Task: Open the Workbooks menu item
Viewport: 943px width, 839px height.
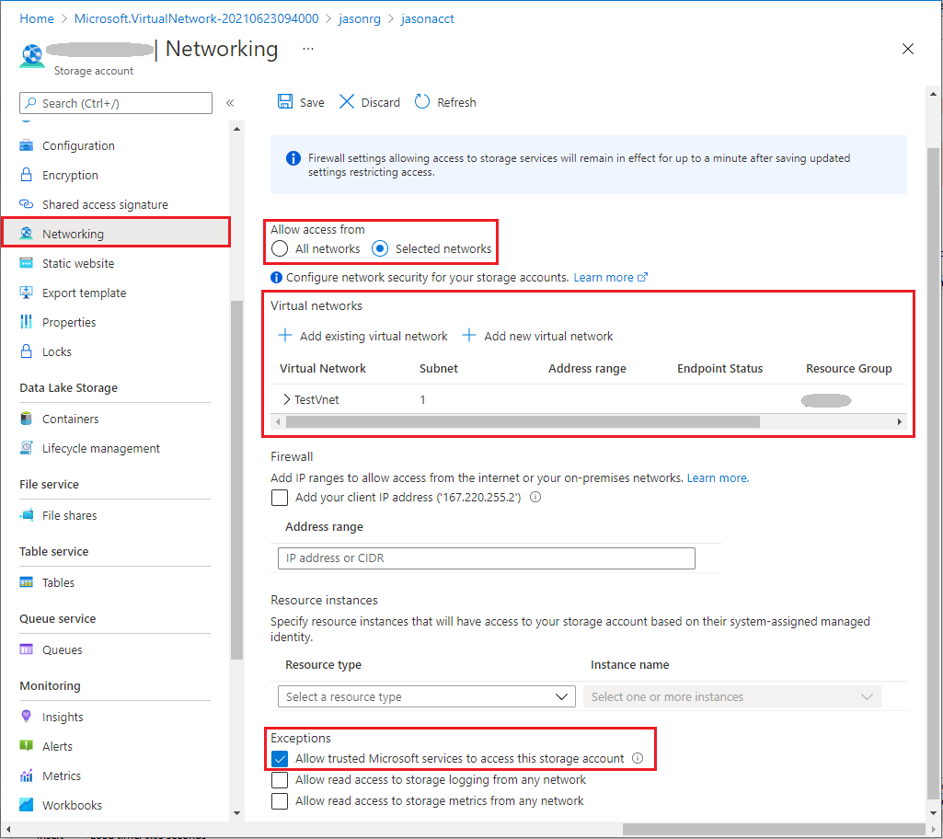Action: click(72, 805)
